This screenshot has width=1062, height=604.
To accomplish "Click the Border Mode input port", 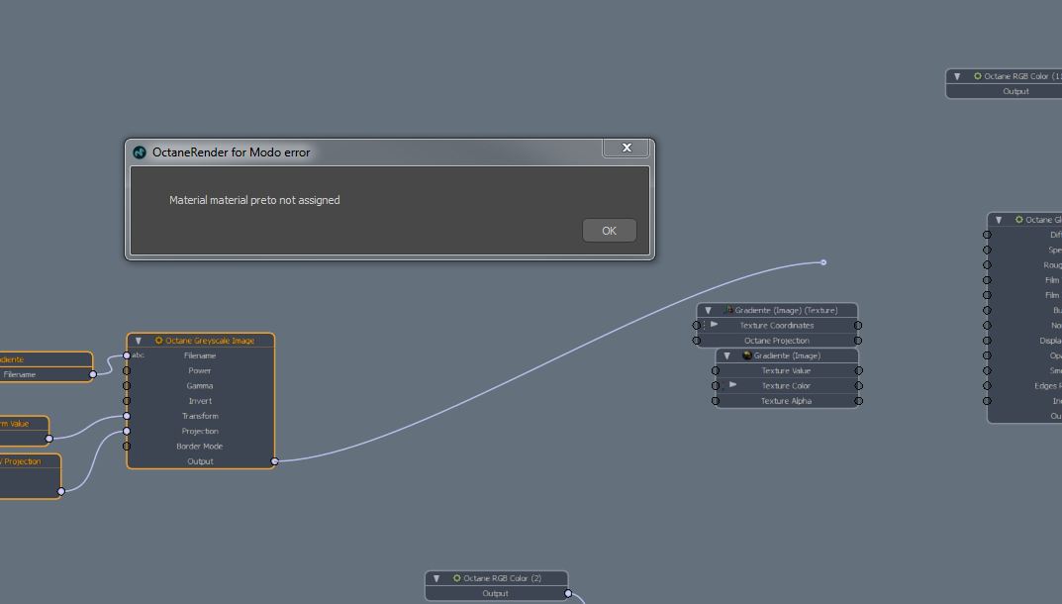I will 127,446.
